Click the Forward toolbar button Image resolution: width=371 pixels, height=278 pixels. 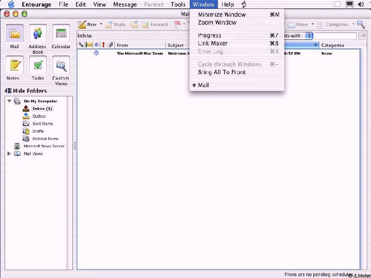tap(155, 25)
